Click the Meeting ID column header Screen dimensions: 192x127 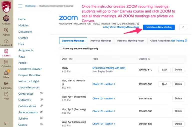pyautogui.click(x=144, y=59)
